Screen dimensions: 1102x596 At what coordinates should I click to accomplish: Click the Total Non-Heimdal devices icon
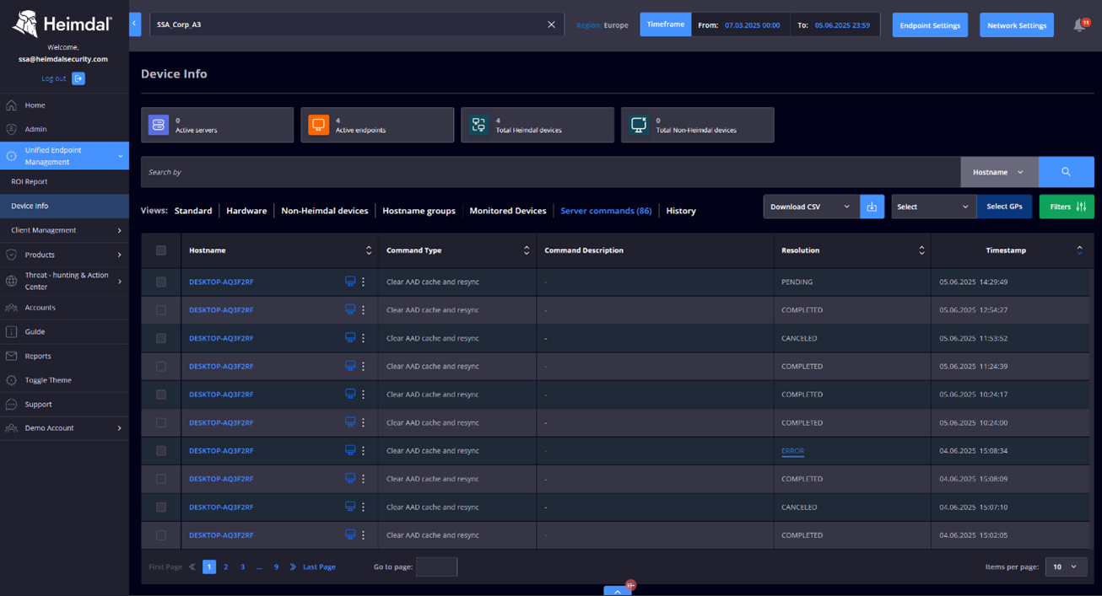pos(639,125)
